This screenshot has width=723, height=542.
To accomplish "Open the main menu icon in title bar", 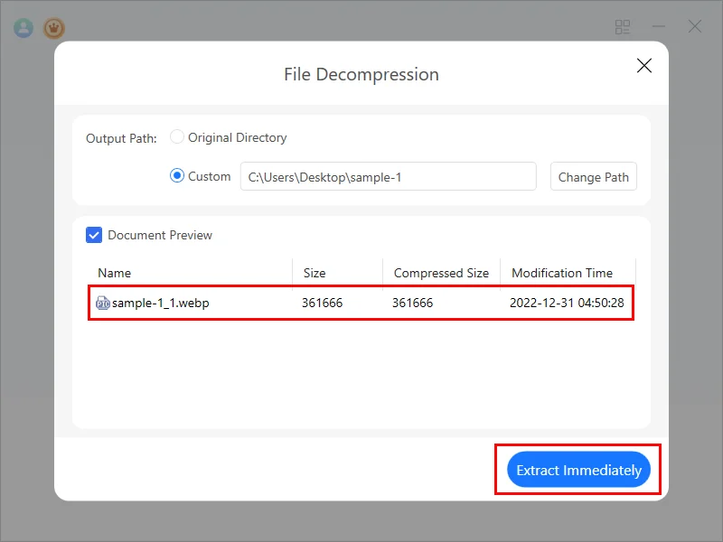I will point(623,27).
